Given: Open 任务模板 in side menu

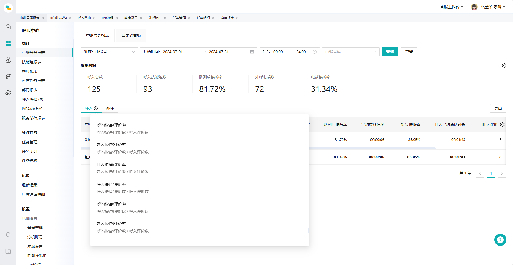Looking at the screenshot, I should point(30,161).
